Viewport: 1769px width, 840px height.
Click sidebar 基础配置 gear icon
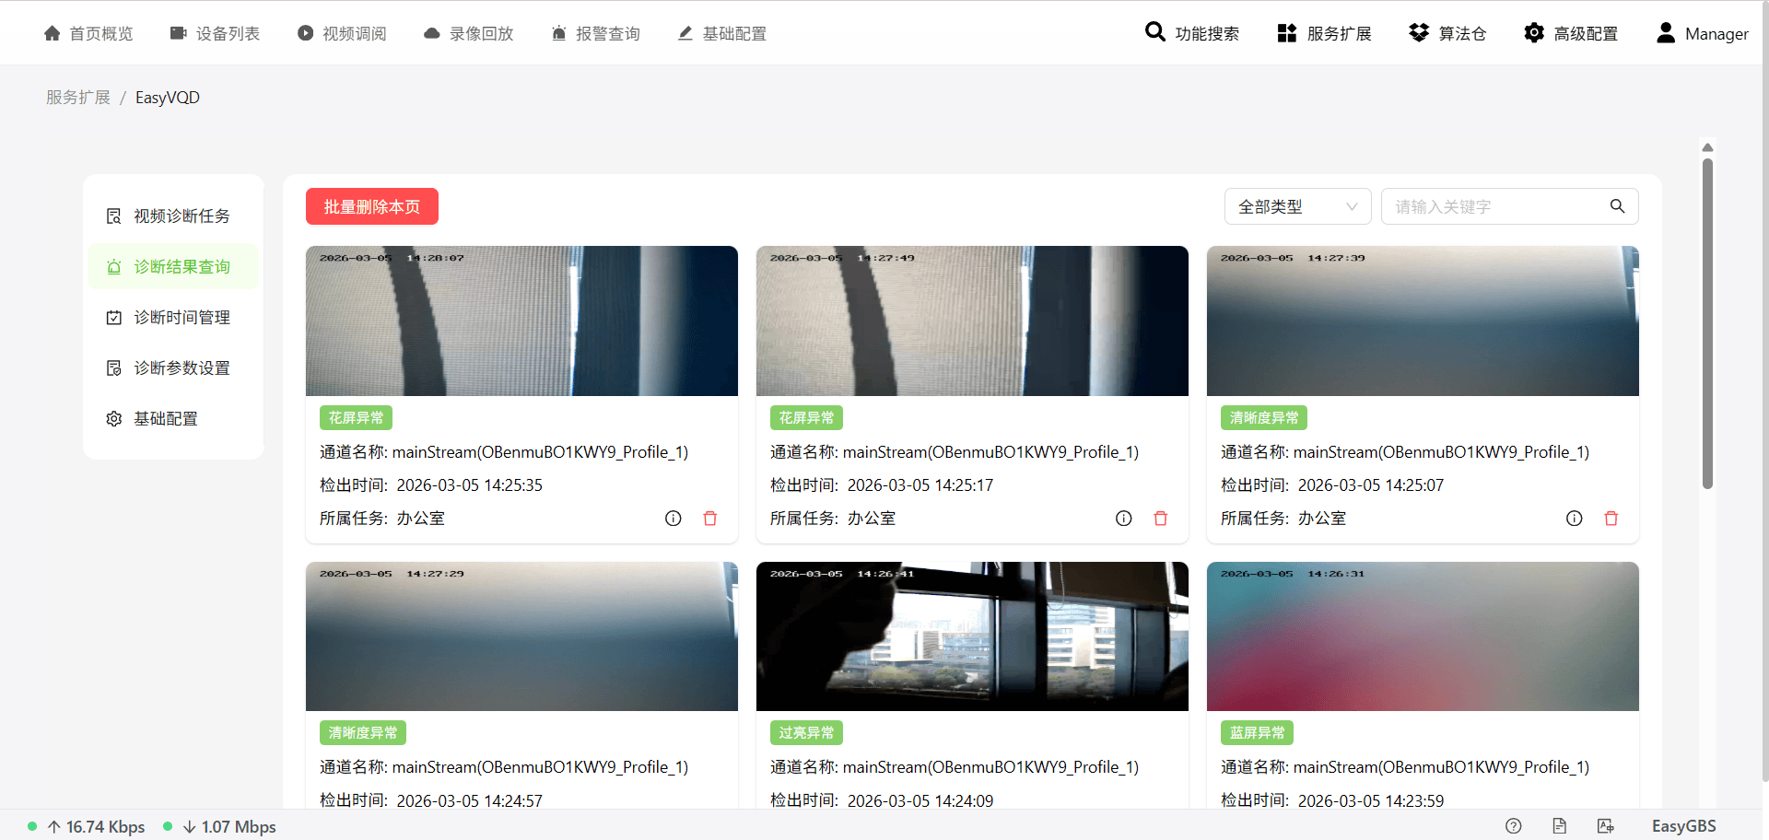[114, 419]
